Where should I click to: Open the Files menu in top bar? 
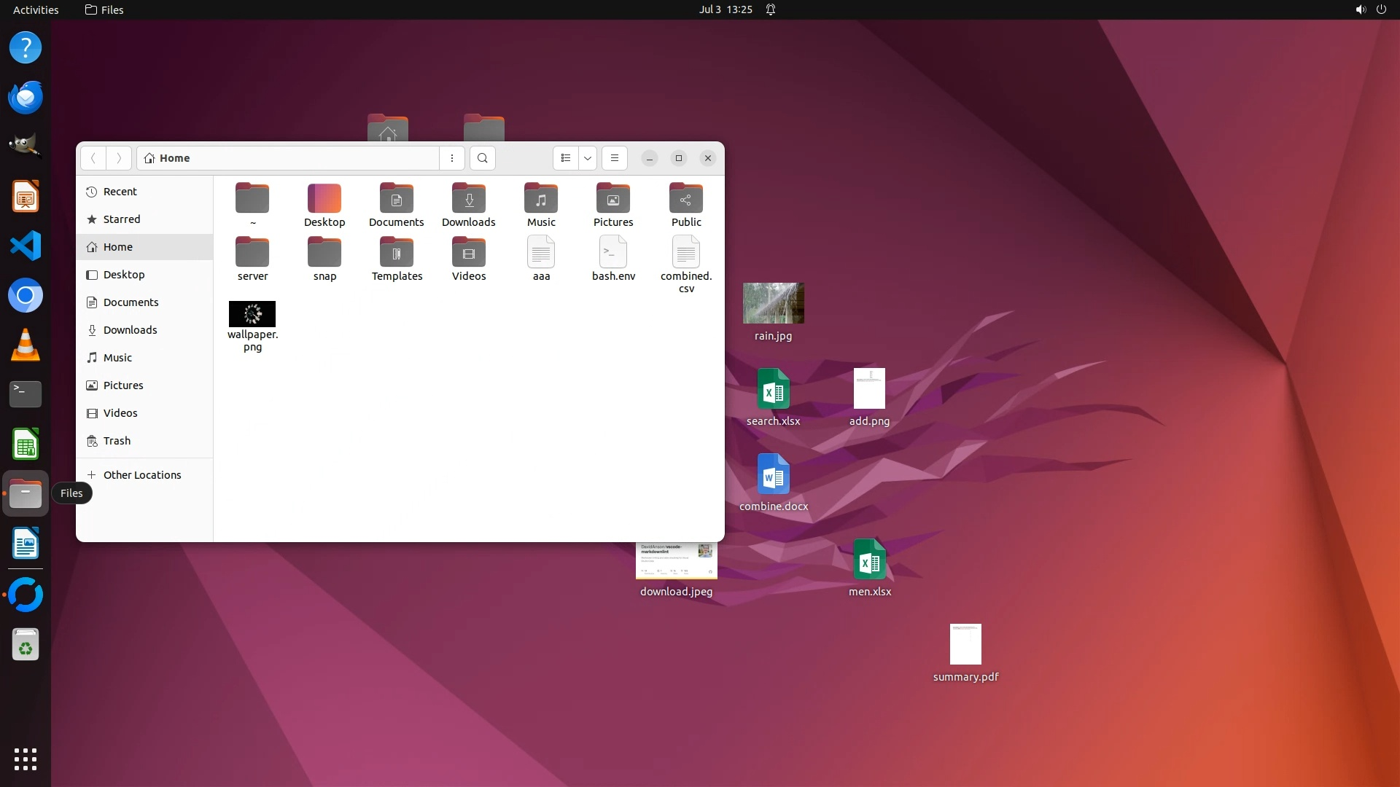point(104,9)
